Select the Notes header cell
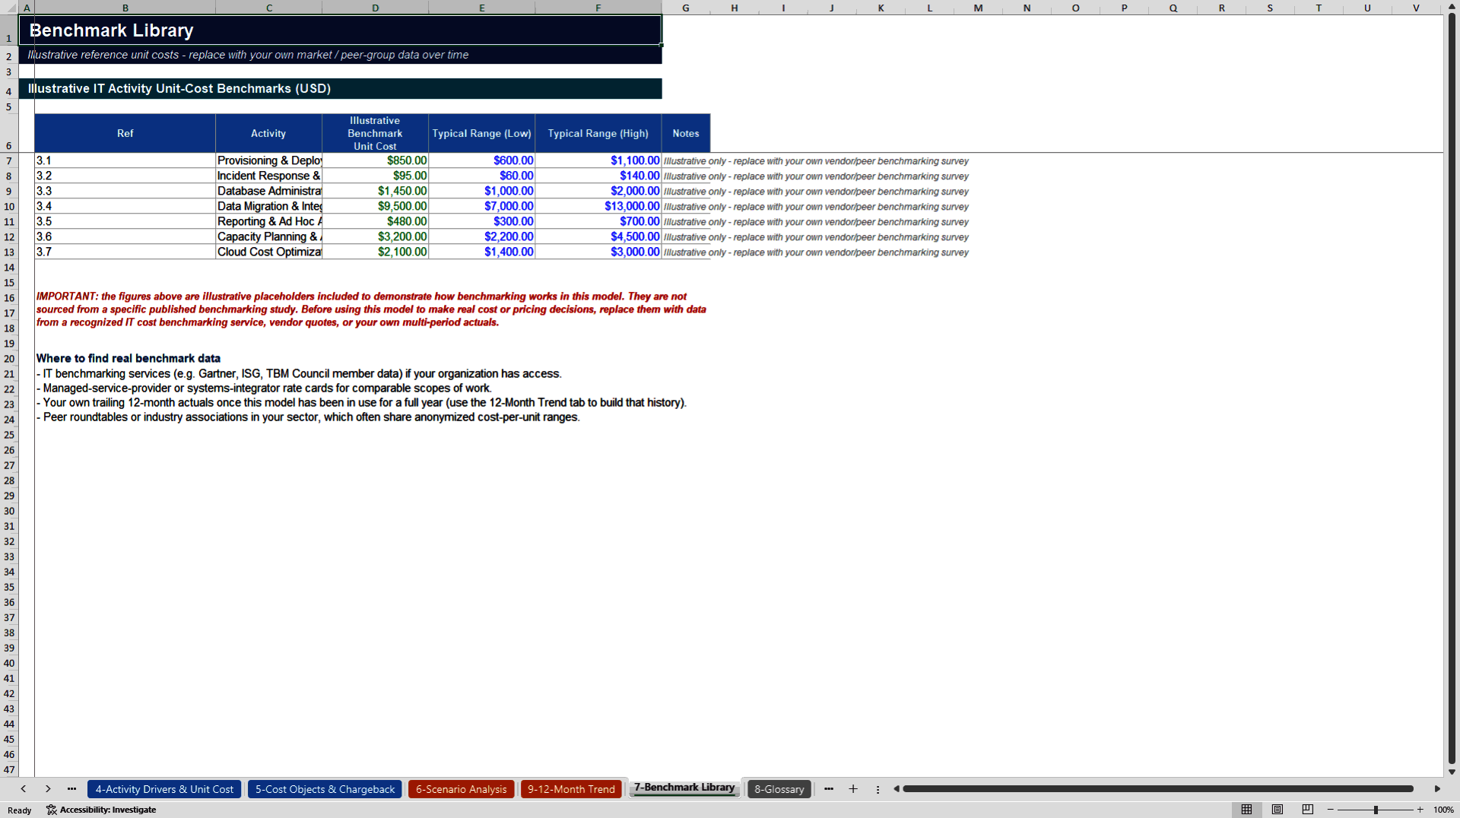This screenshot has width=1460, height=818. click(x=685, y=133)
